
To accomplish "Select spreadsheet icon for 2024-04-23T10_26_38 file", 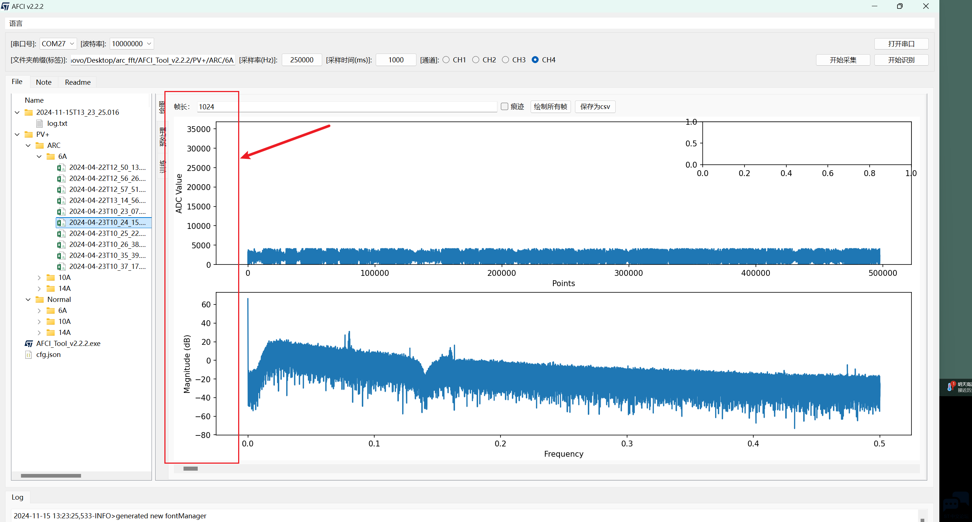I will coord(61,244).
